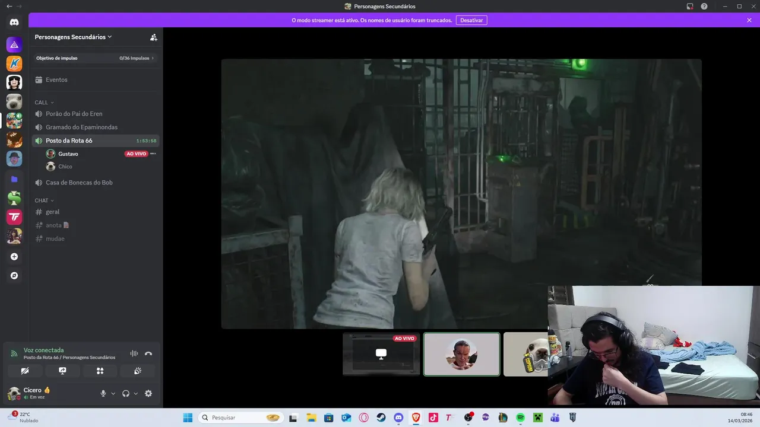Open the Help question mark icon
The height and width of the screenshot is (427, 760).
pos(704,7)
